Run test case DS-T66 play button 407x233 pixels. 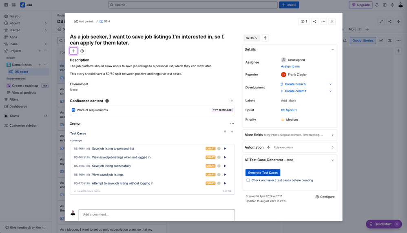[225, 149]
